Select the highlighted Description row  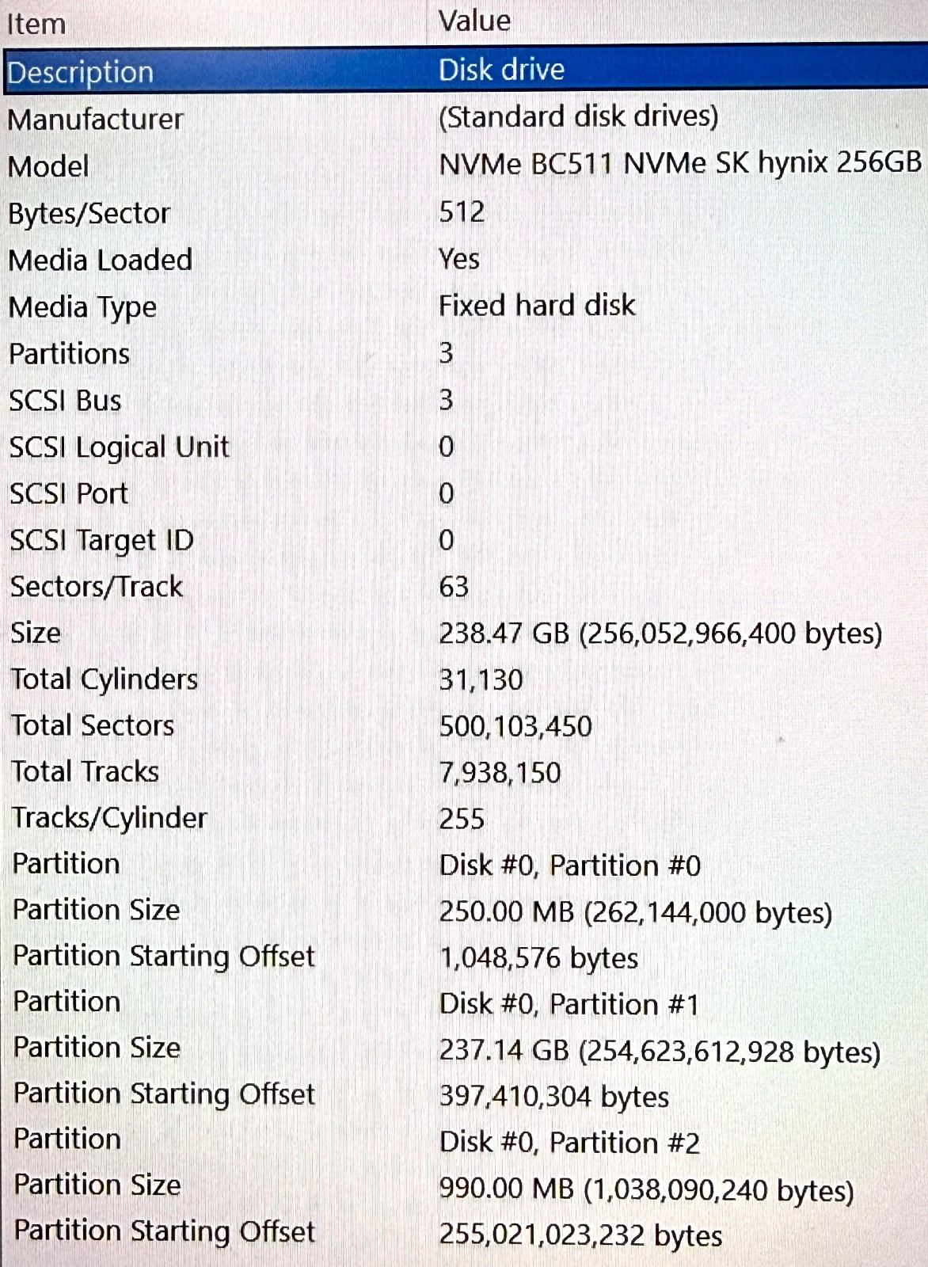[x=464, y=71]
